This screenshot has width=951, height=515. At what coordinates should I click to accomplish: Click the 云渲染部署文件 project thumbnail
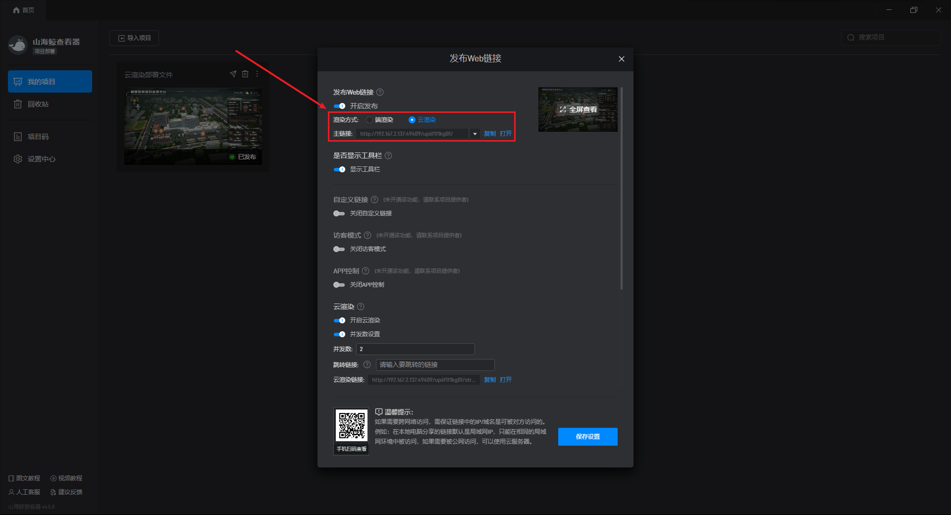[x=193, y=126]
